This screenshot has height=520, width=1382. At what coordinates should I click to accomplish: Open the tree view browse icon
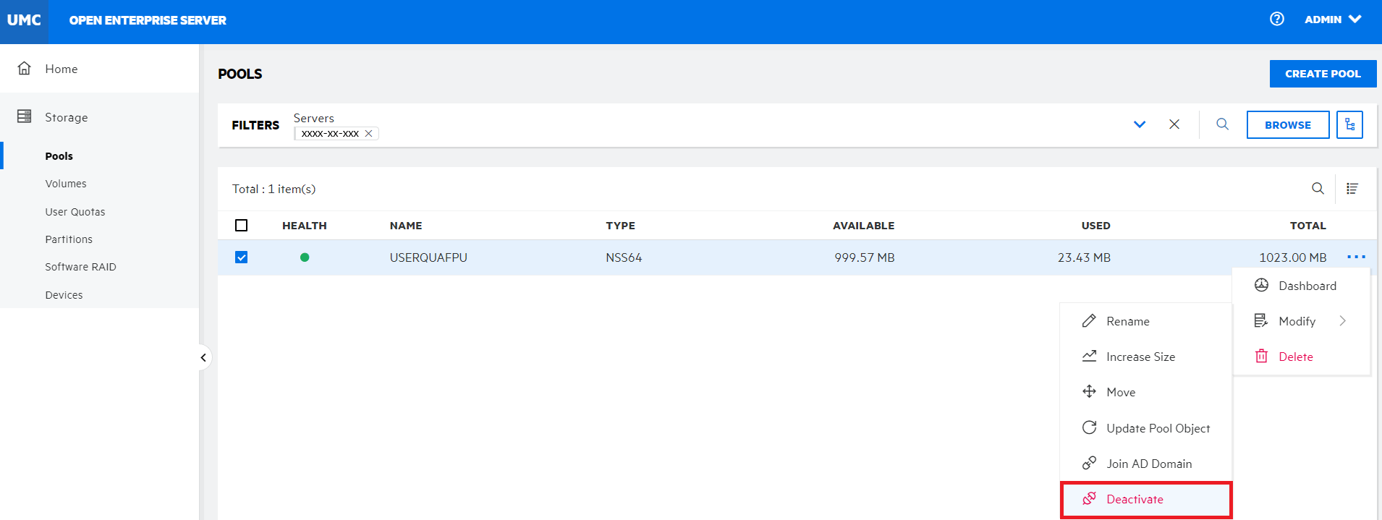point(1349,124)
